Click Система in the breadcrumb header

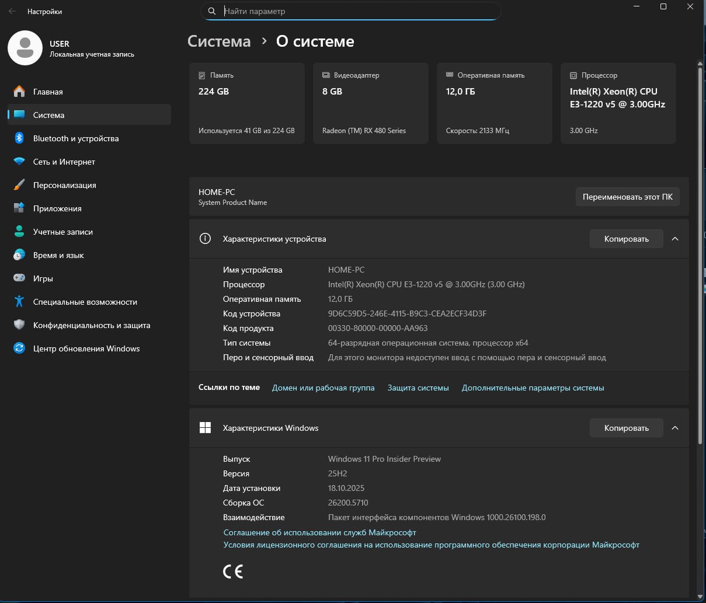(219, 41)
